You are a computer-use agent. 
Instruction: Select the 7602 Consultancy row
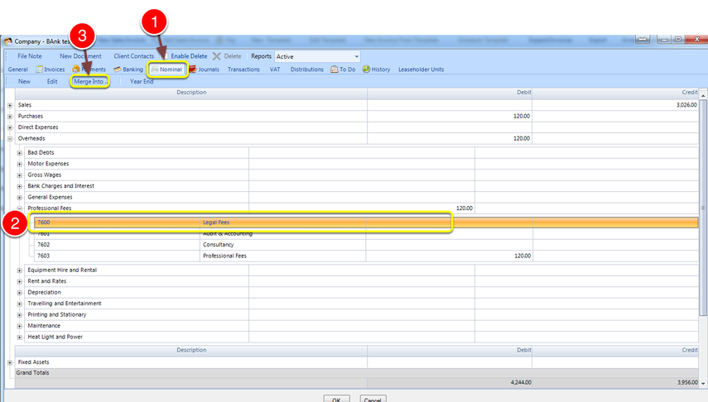[x=366, y=245]
